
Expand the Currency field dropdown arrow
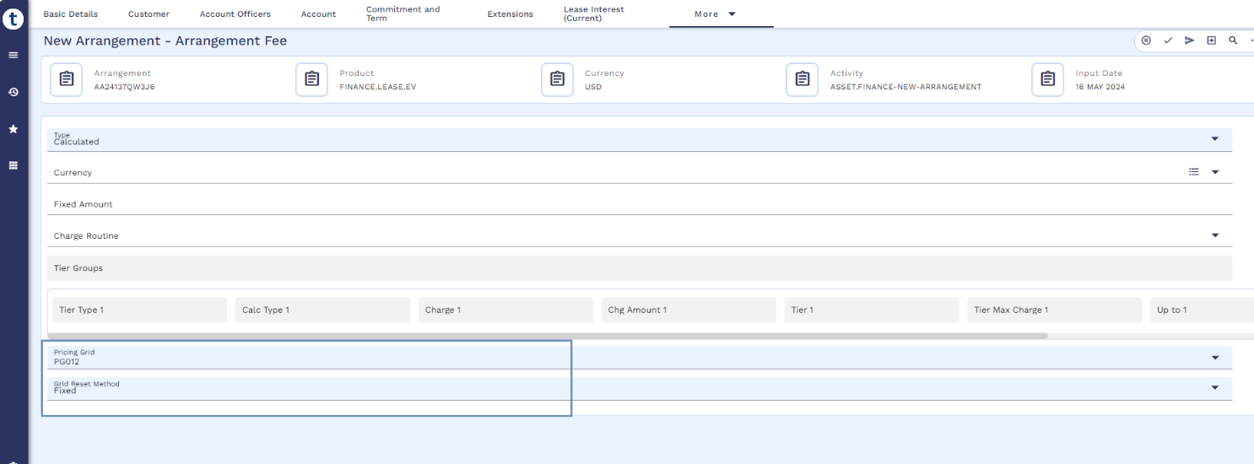pyautogui.click(x=1215, y=172)
